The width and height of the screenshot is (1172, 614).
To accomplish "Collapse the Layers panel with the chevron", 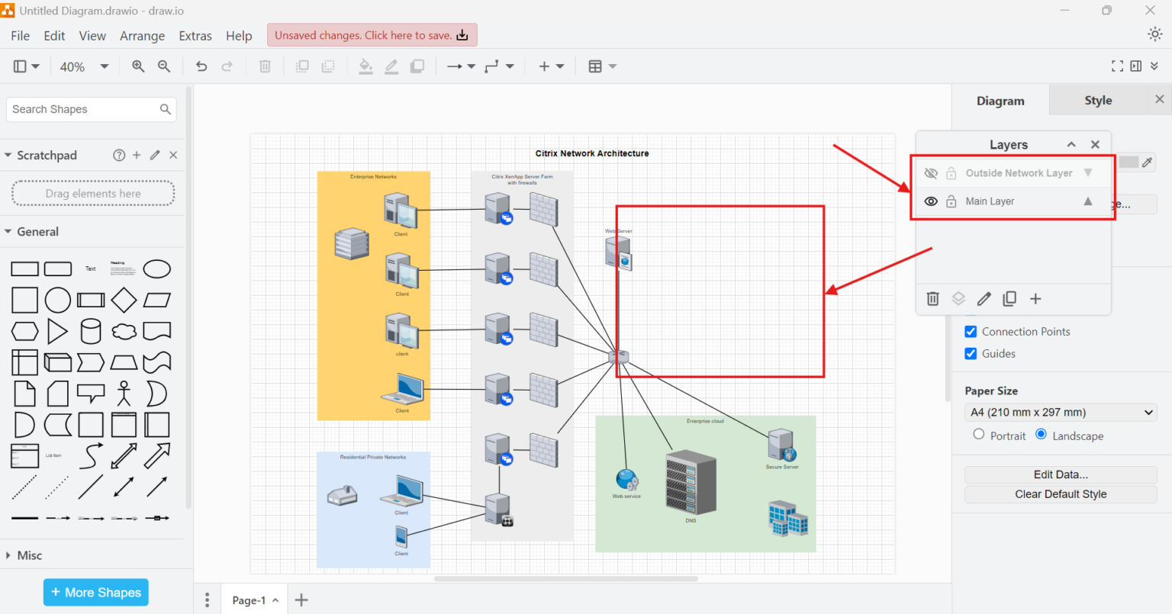I will [x=1071, y=144].
